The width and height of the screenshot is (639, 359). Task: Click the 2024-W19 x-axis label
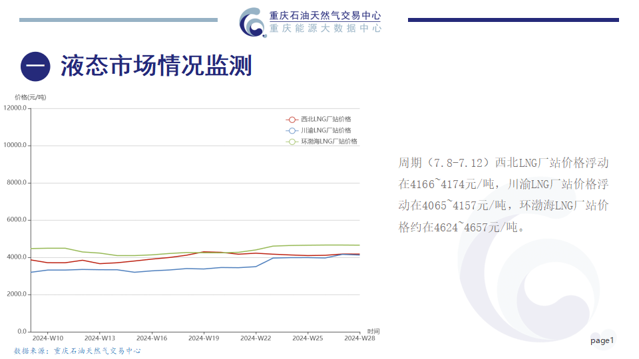[x=204, y=338]
